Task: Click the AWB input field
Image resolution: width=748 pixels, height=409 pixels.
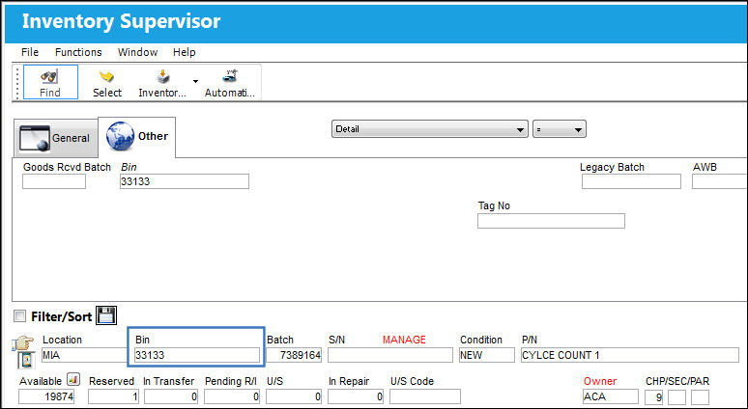Action: click(x=720, y=181)
